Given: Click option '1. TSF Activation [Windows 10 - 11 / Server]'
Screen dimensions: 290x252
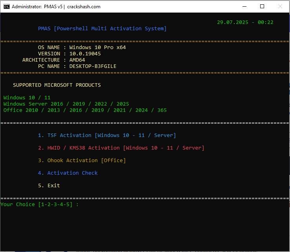Looking at the screenshot, I should (x=107, y=135).
